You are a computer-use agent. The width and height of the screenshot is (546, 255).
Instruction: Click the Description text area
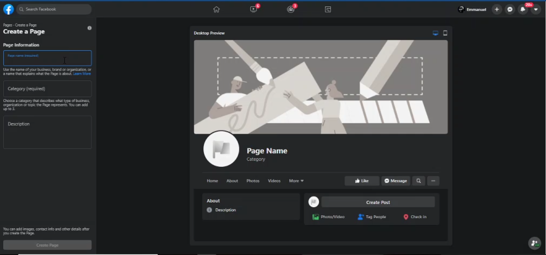[47, 132]
